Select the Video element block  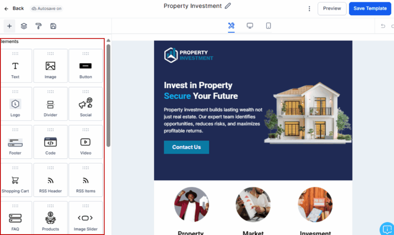86,142
